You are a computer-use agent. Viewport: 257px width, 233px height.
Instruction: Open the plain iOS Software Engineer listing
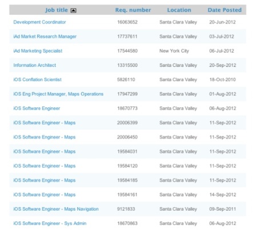(37, 109)
